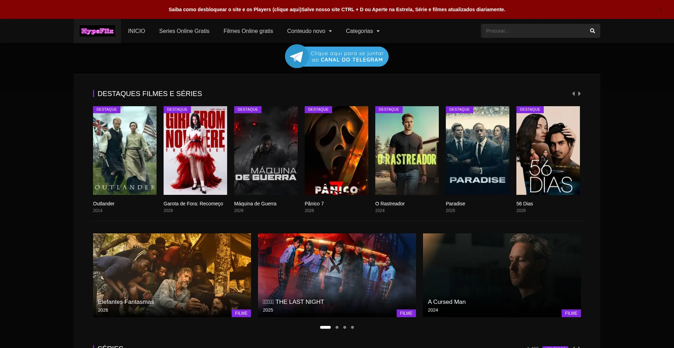Open Filmes Online gratis page
The width and height of the screenshot is (674, 348).
coord(248,31)
